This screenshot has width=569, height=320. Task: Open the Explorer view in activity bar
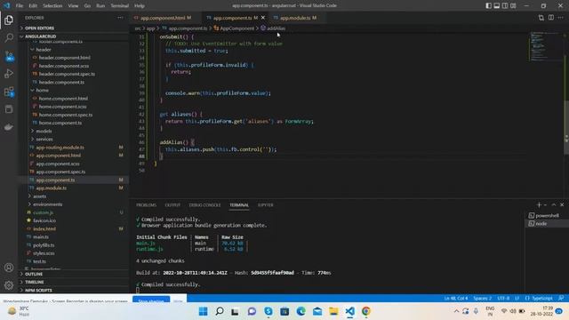(x=9, y=20)
